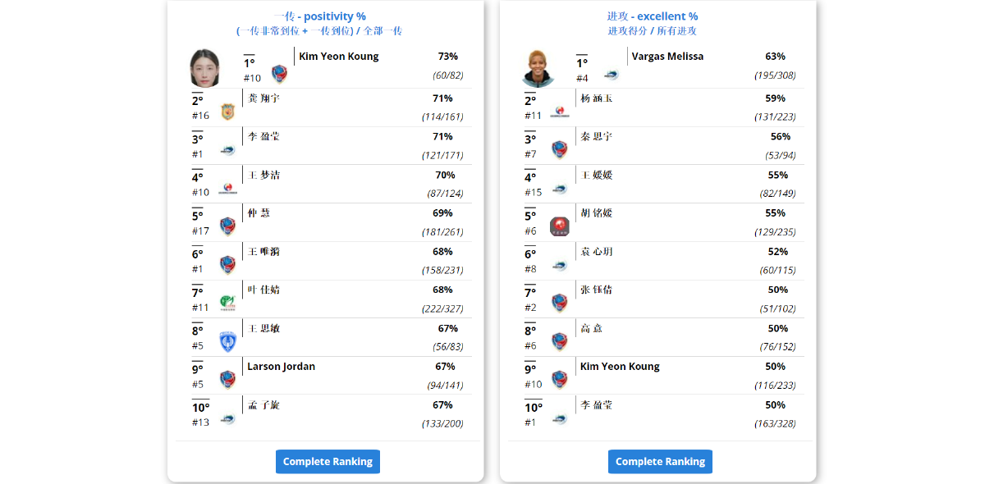Screen dimensions: 985x484
Task: Open Complete Ranking for reception positivity
Action: [x=328, y=462]
